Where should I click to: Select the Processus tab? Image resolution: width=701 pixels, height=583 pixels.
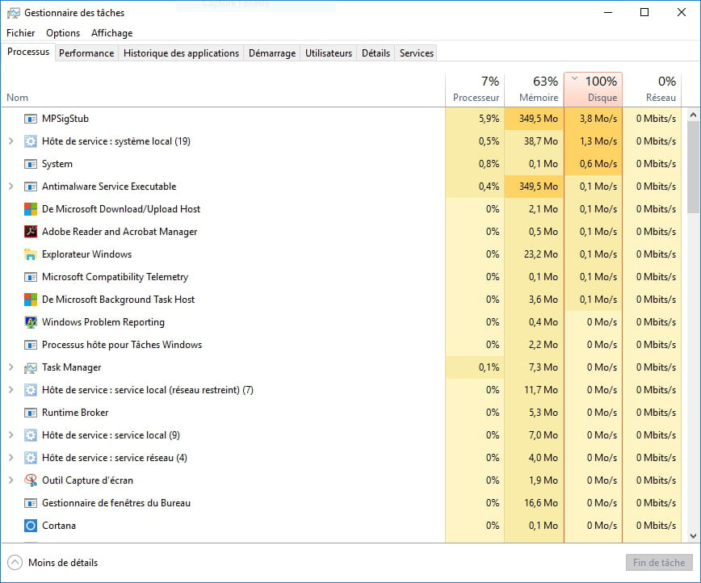click(x=28, y=52)
